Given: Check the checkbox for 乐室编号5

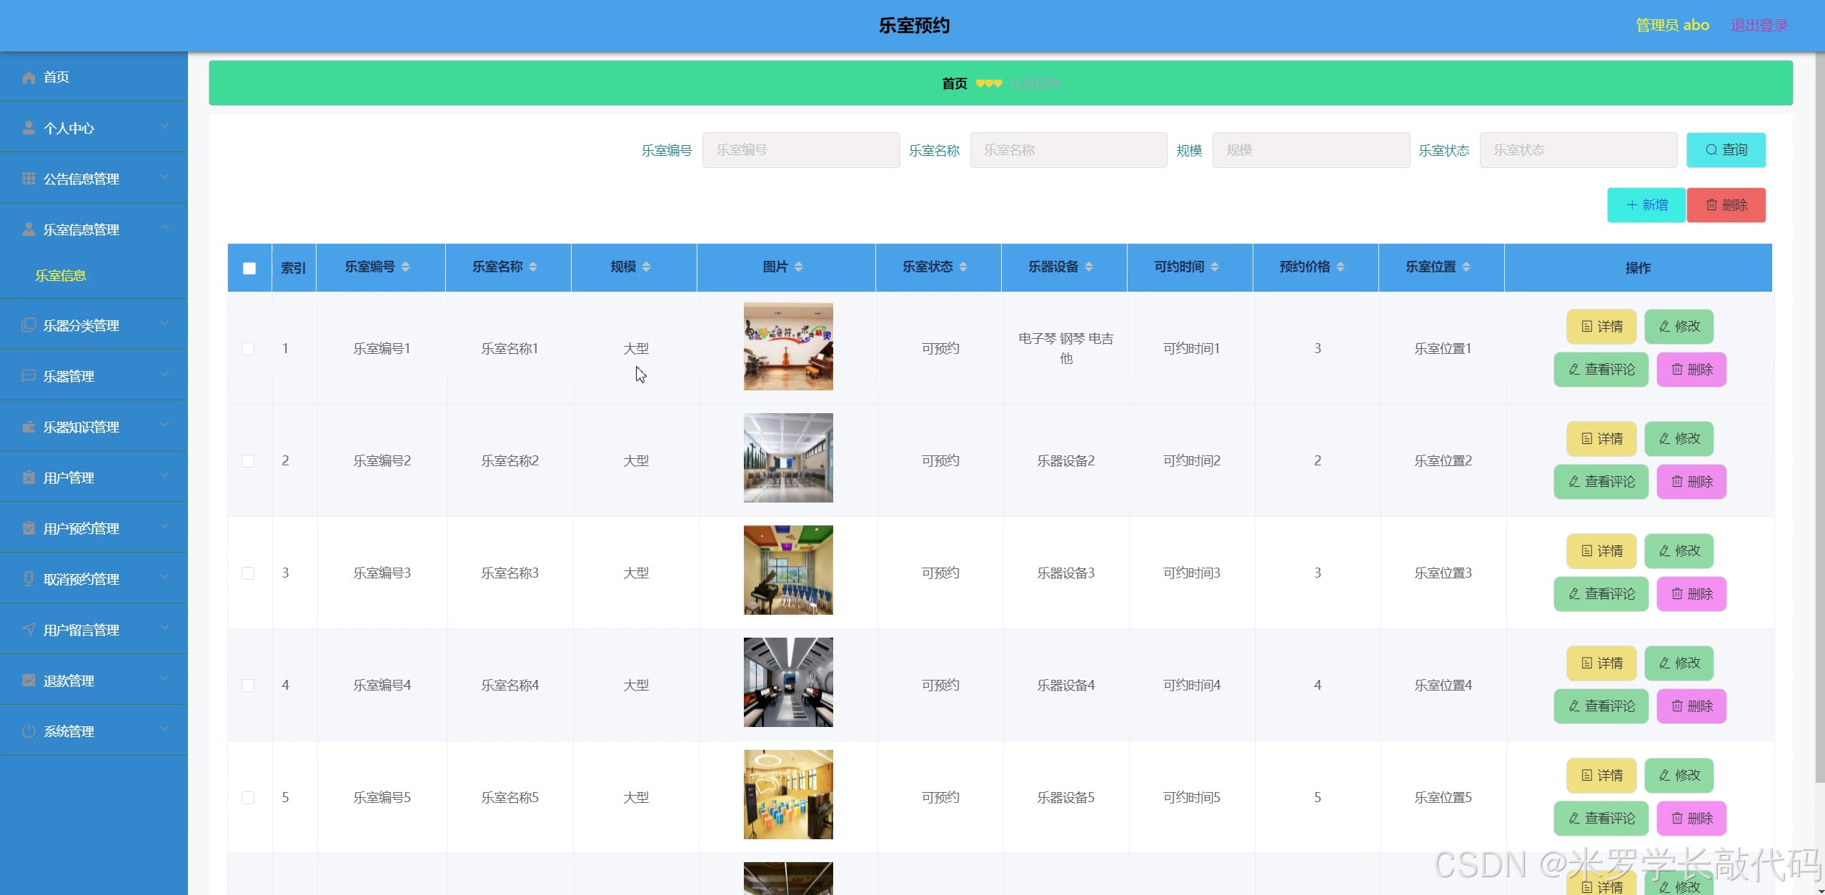Looking at the screenshot, I should [x=248, y=796].
